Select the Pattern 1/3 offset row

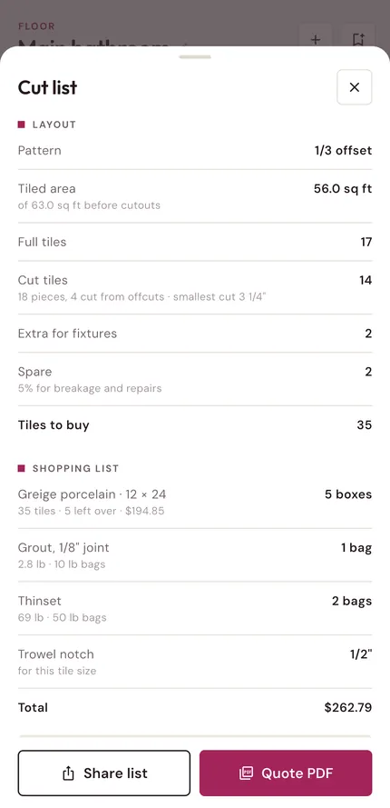point(195,151)
